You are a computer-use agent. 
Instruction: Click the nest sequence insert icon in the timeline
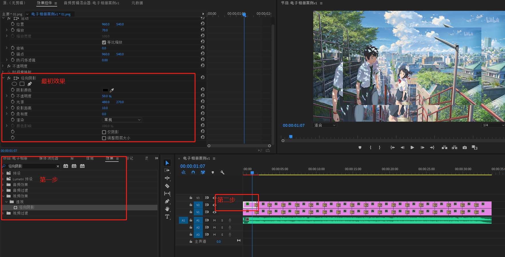coord(183,172)
